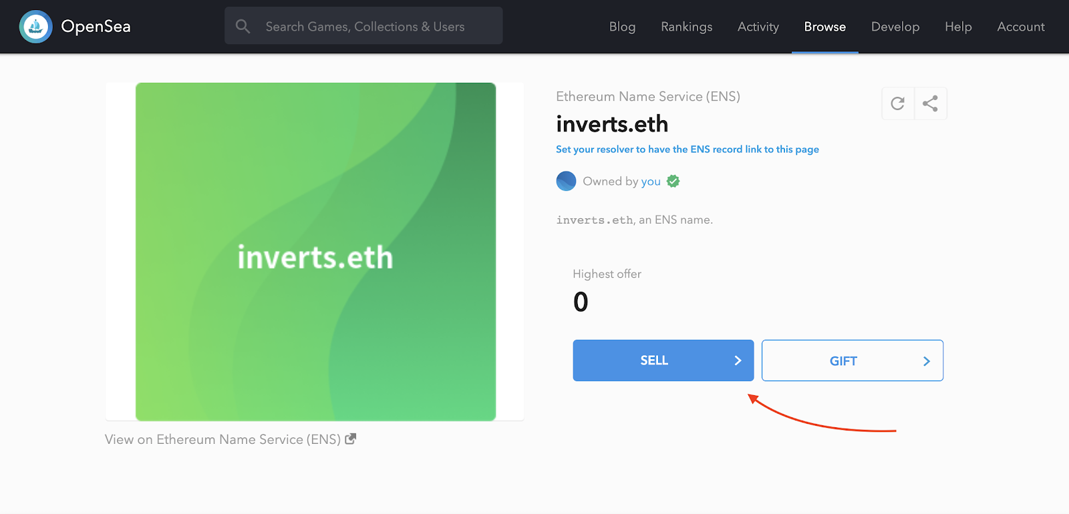Click the OpenSea ship logo icon
The width and height of the screenshot is (1069, 514).
36,27
